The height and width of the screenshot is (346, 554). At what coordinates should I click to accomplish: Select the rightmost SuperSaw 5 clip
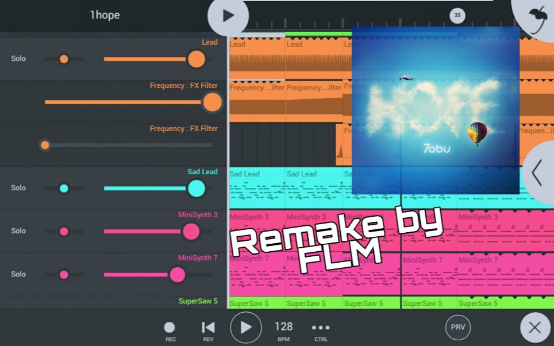[x=506, y=303]
